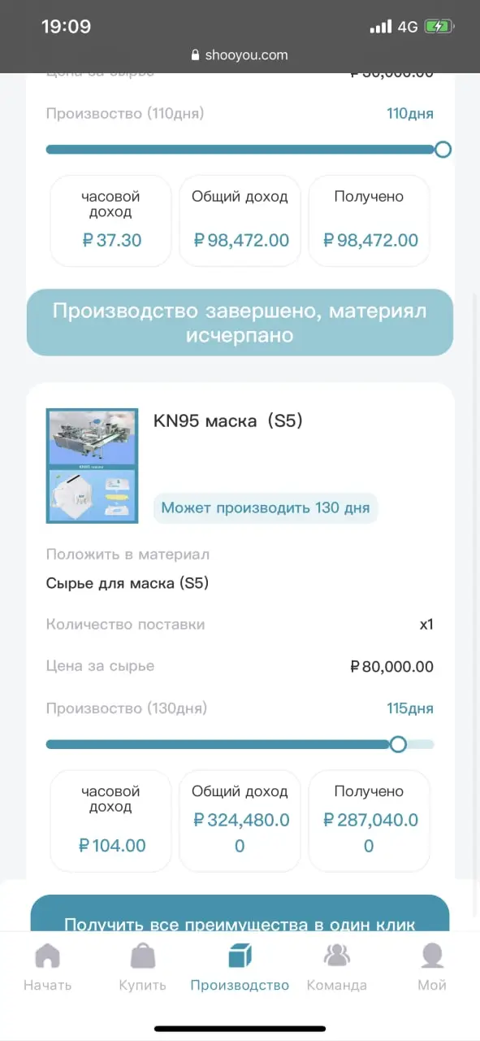Open the Купить shopping bag icon
Viewport: 480px width, 1041px height.
[x=143, y=956]
